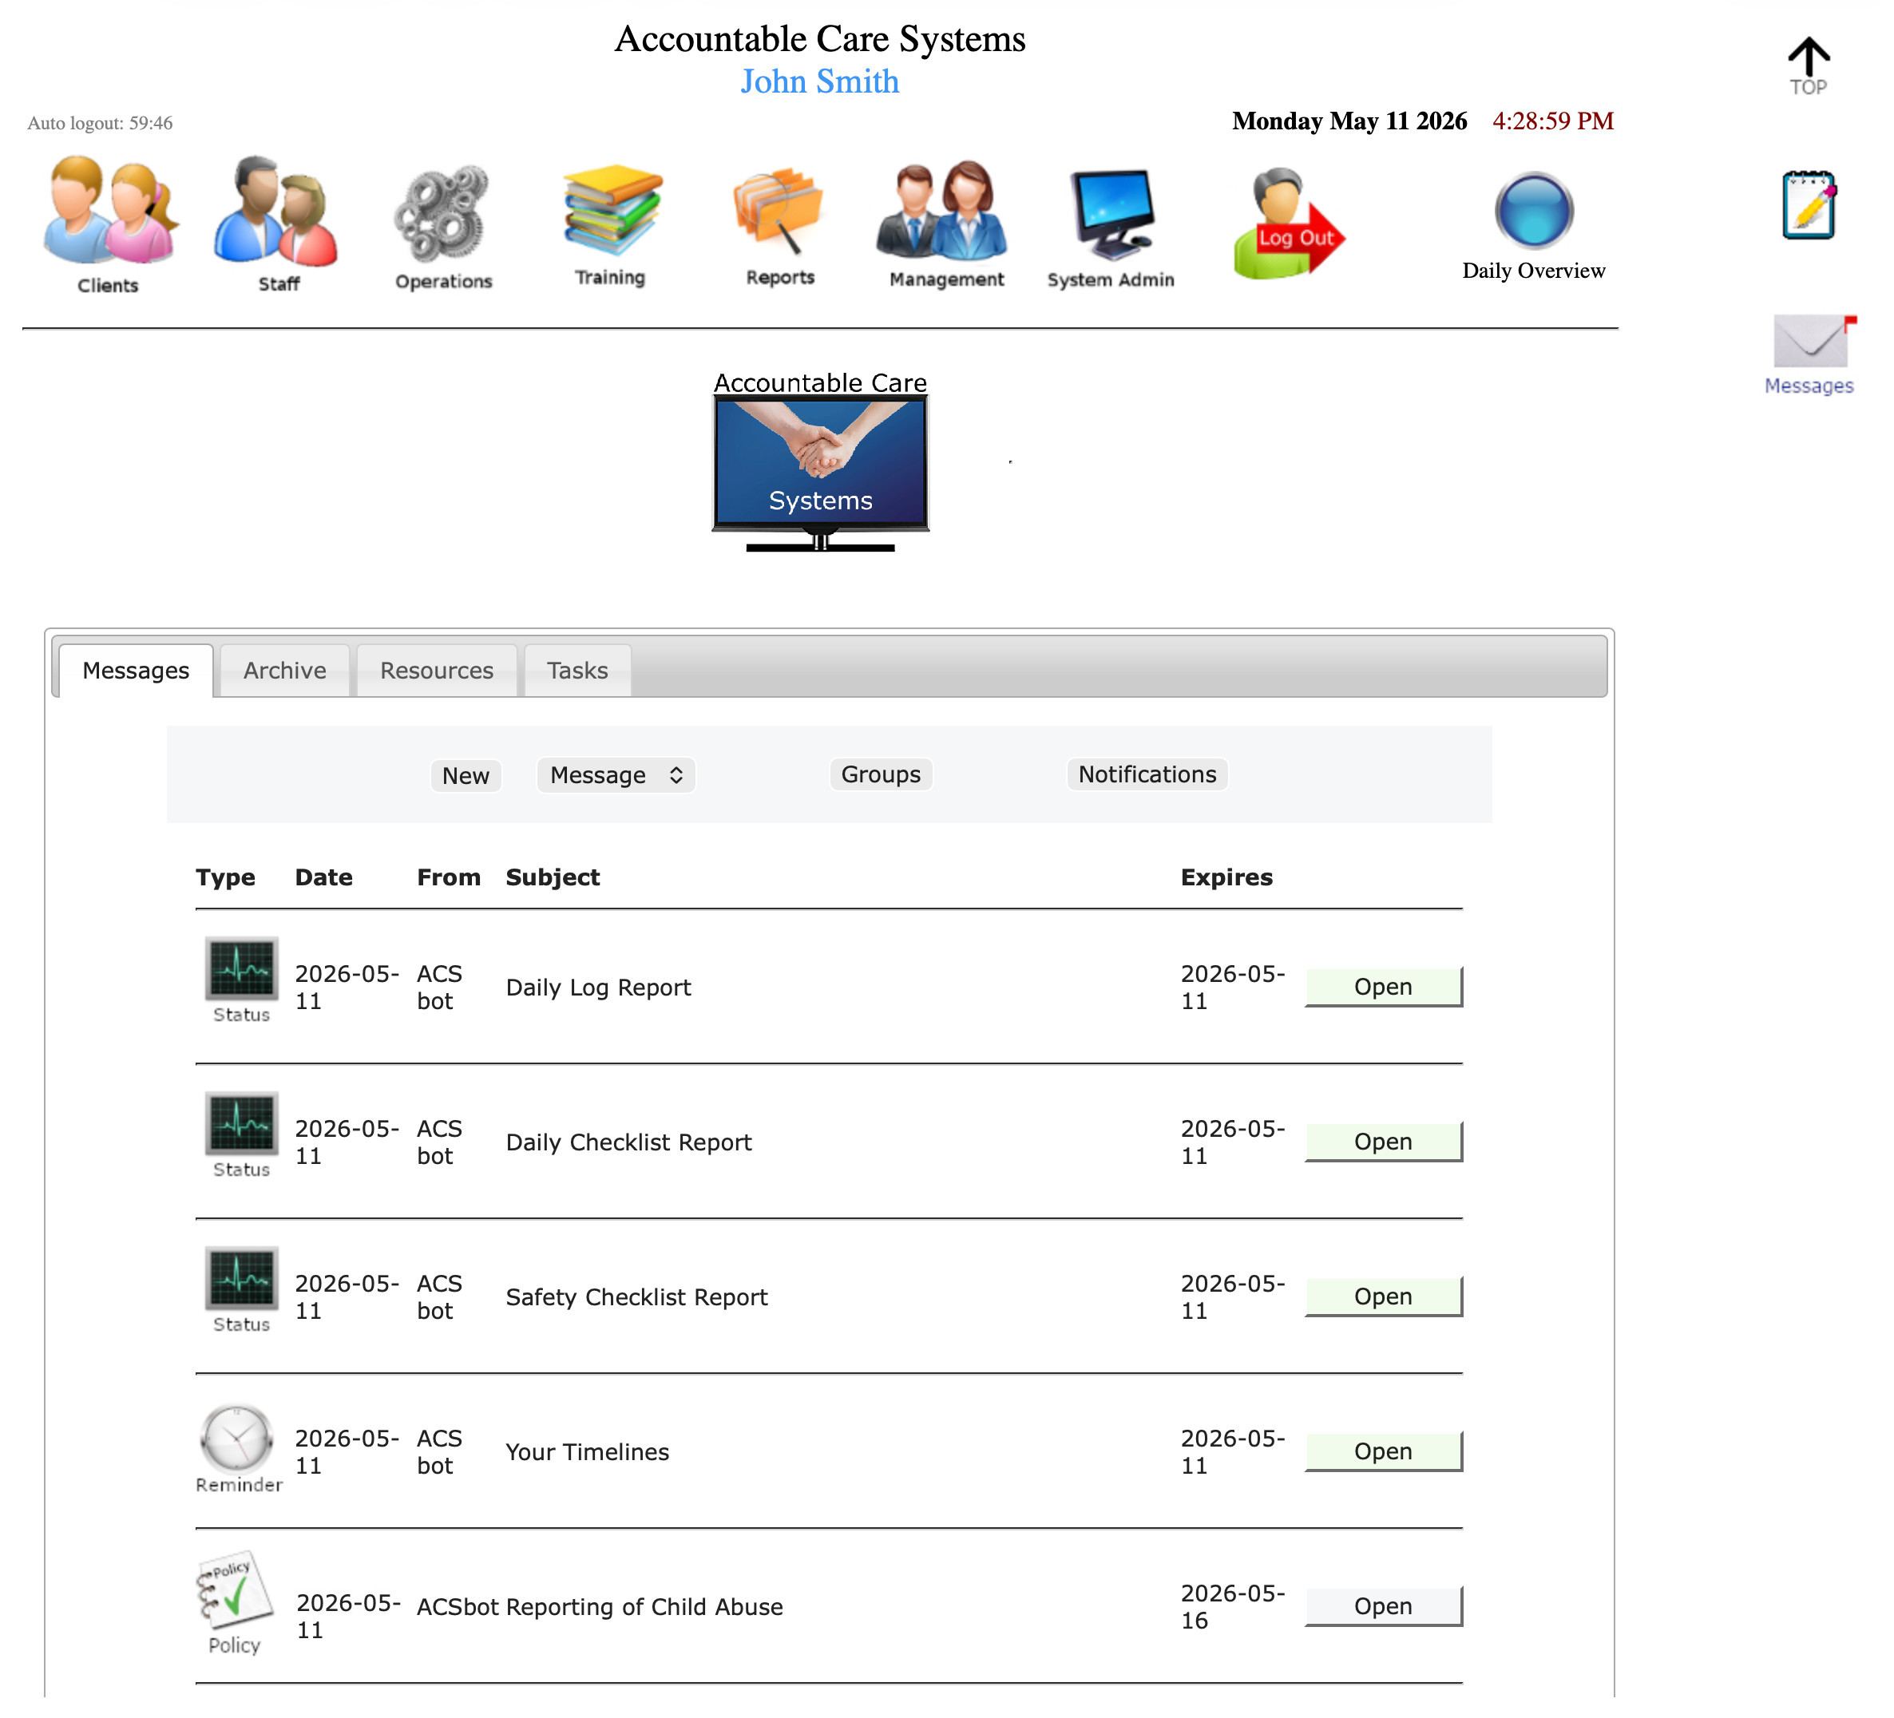Click the Auto logout timer text
The image size is (1894, 1718).
pyautogui.click(x=100, y=123)
